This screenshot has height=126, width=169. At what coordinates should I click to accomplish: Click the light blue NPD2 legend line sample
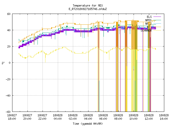coord(157,23)
